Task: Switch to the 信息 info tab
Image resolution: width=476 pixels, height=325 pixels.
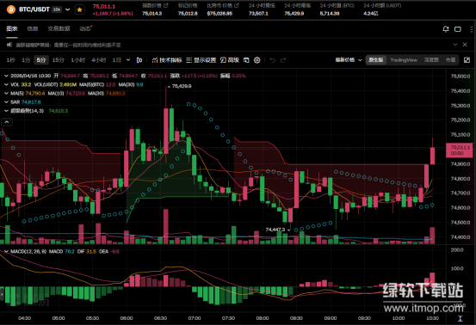Action: tap(32, 28)
